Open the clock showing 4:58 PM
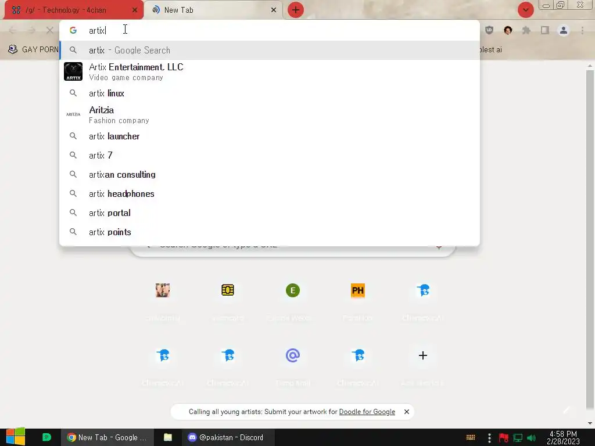 coord(563,437)
